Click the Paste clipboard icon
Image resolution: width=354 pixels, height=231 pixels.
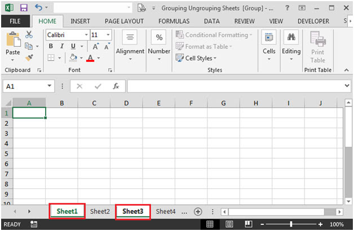[13, 39]
